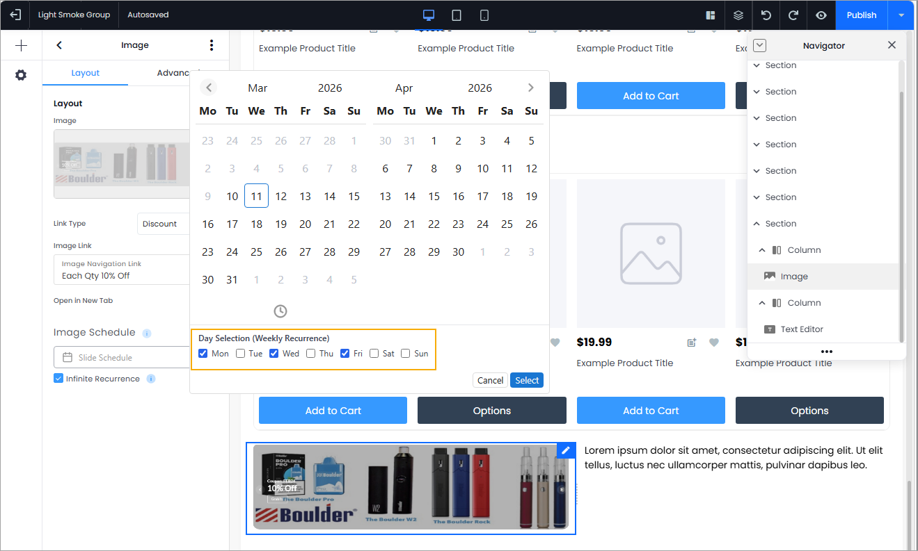Preview the page with the eye icon
918x551 pixels.
coord(821,15)
